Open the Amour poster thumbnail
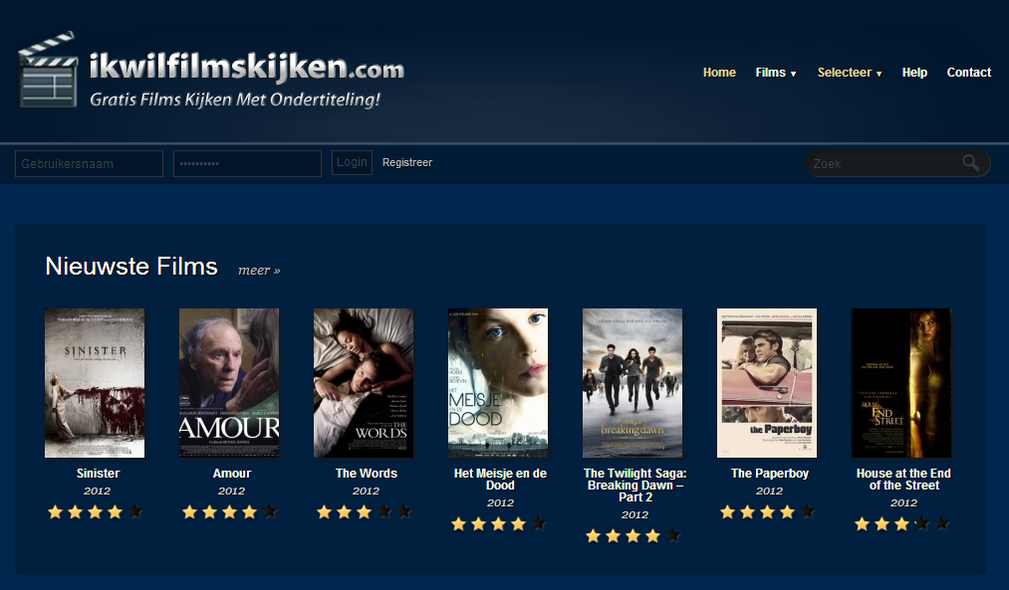Screen dimensions: 1009x590 (x=229, y=383)
